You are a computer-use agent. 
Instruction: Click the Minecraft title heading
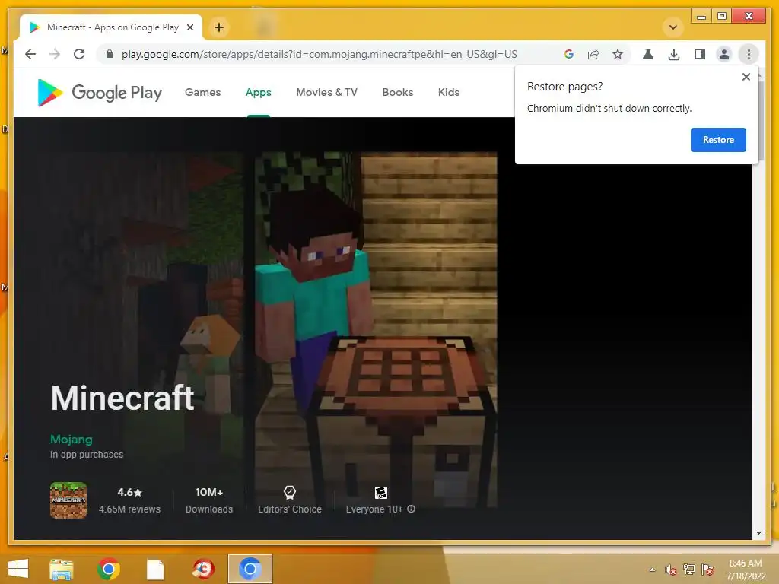point(122,398)
